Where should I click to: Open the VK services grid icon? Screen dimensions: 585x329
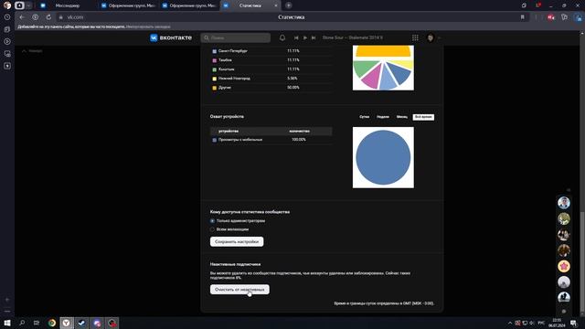415,37
